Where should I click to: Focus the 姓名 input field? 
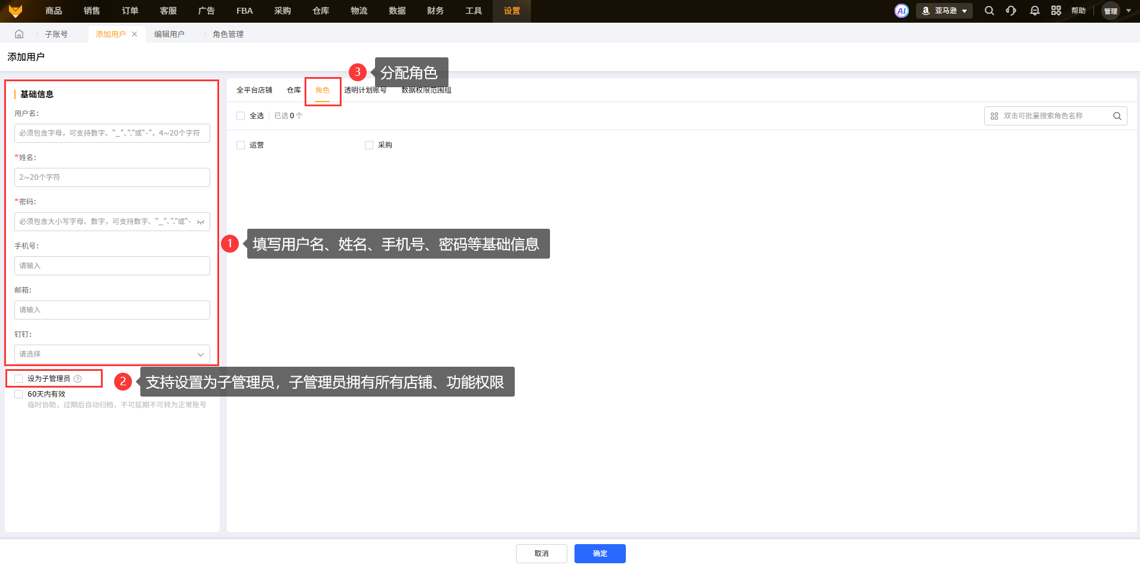[112, 177]
